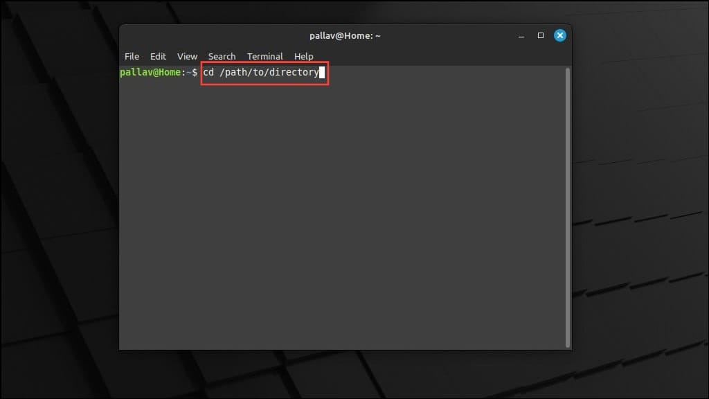Click the pallav@Home title bar text
Screen dimensions: 709x399
345,35
